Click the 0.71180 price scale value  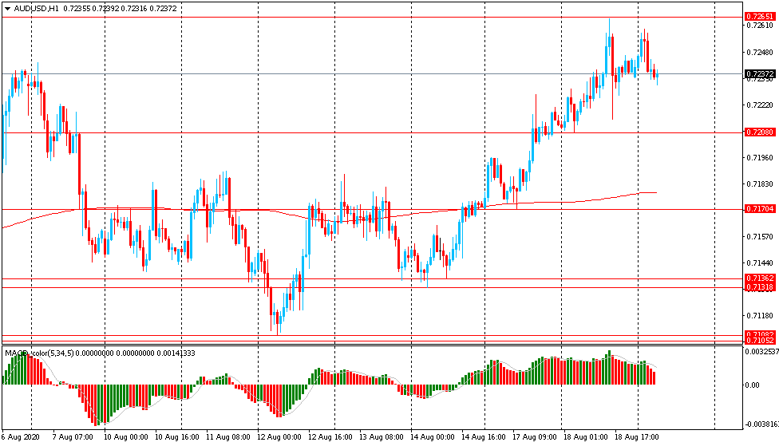point(760,316)
